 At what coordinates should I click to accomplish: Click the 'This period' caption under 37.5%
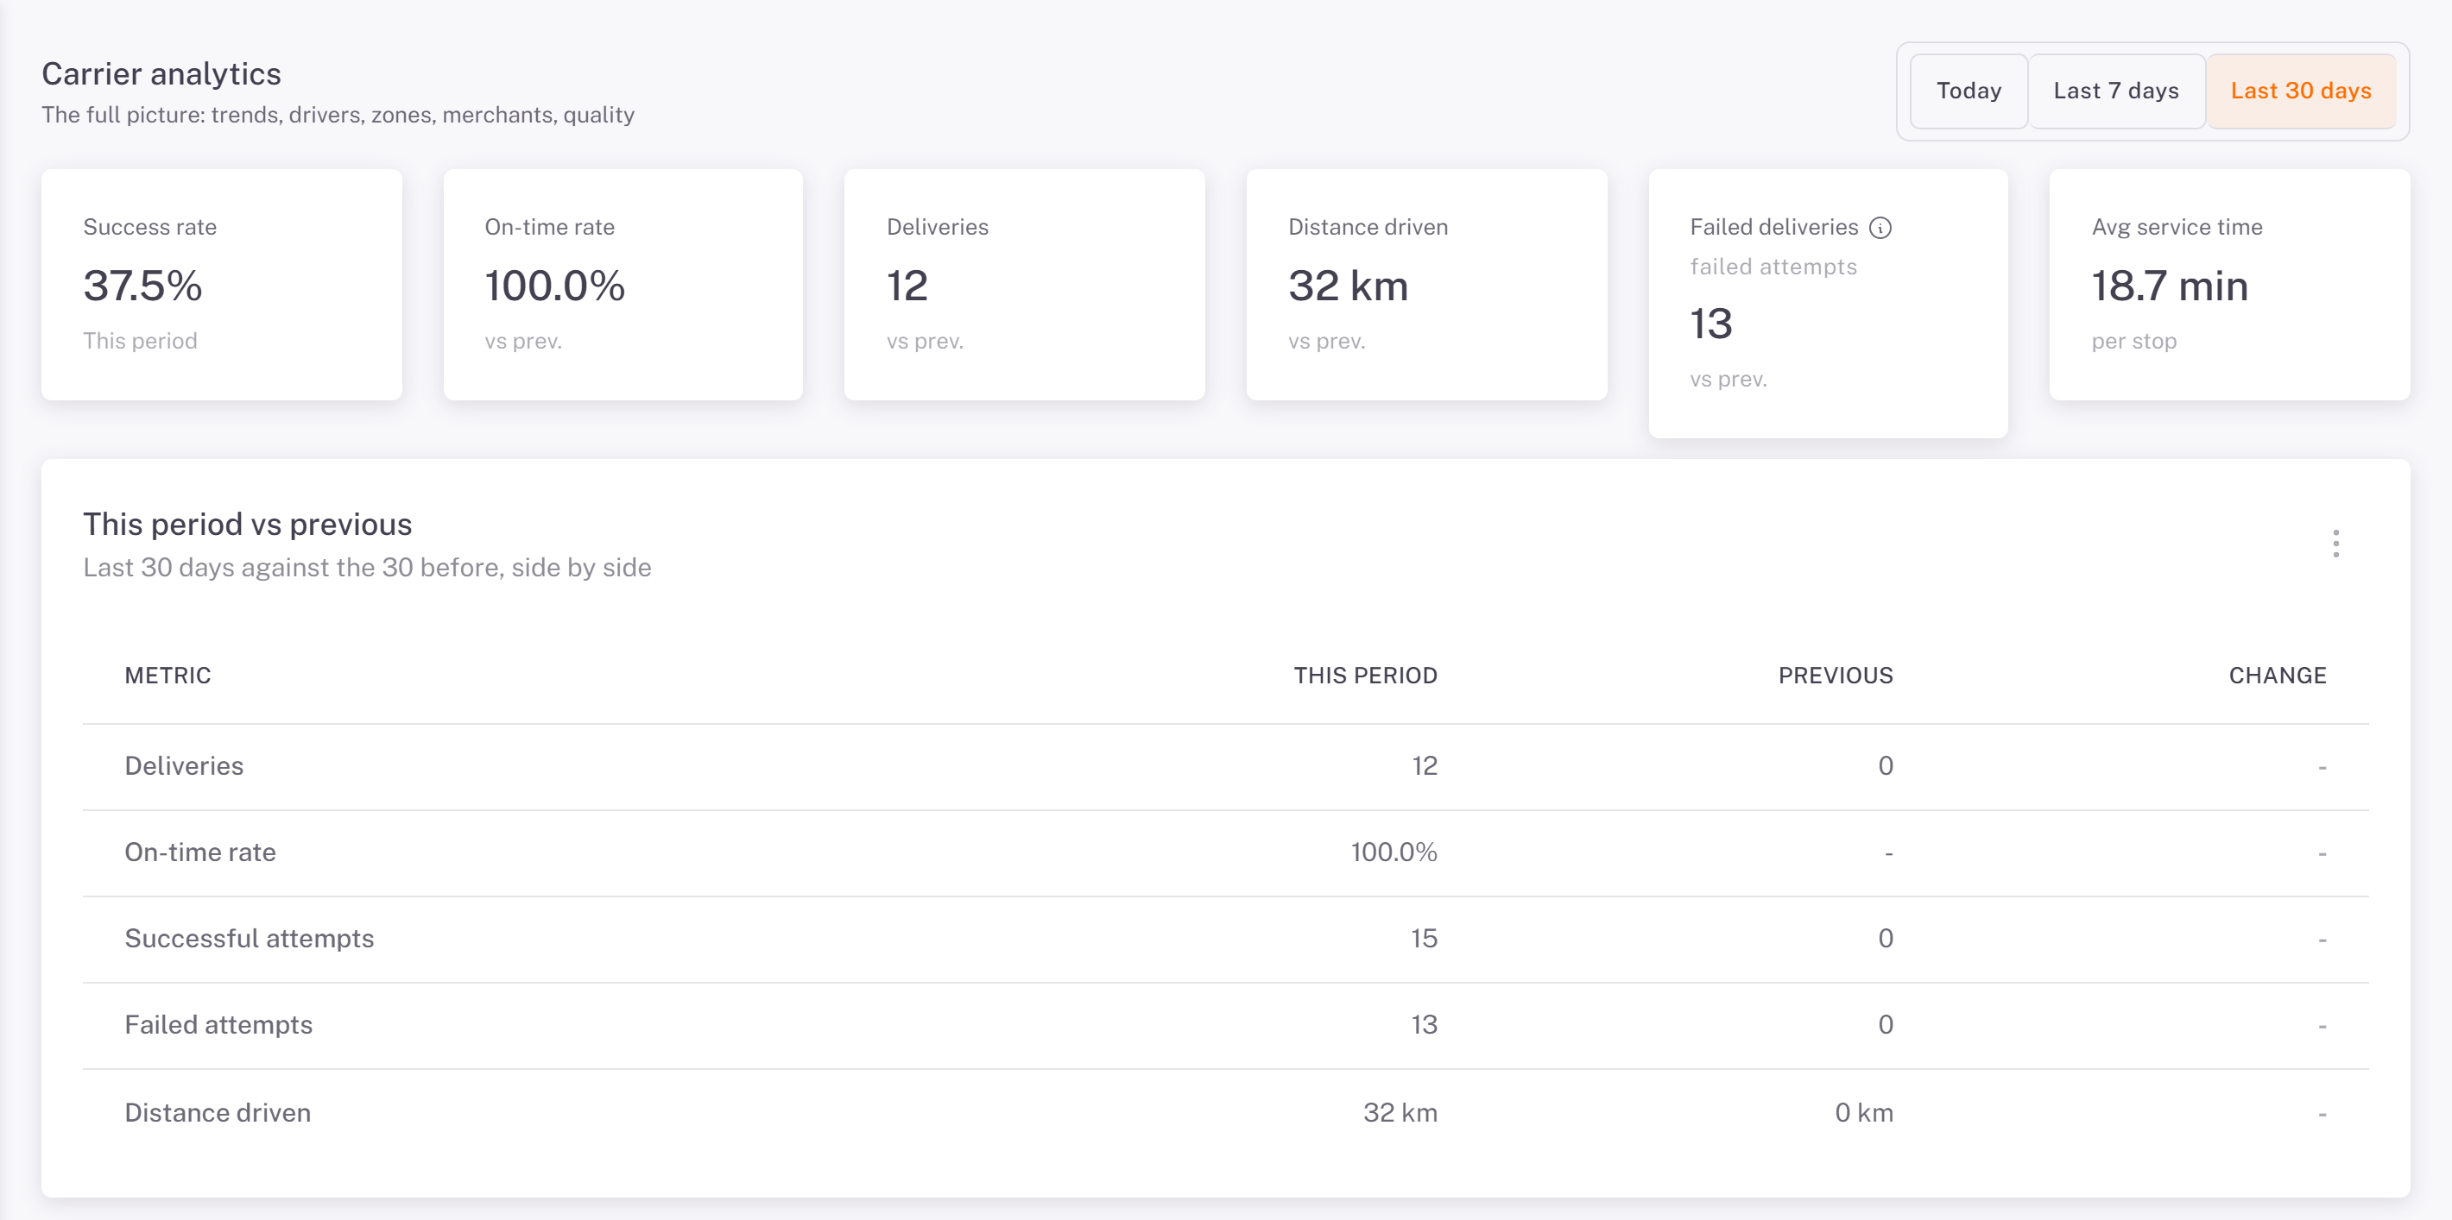pyautogui.click(x=140, y=341)
